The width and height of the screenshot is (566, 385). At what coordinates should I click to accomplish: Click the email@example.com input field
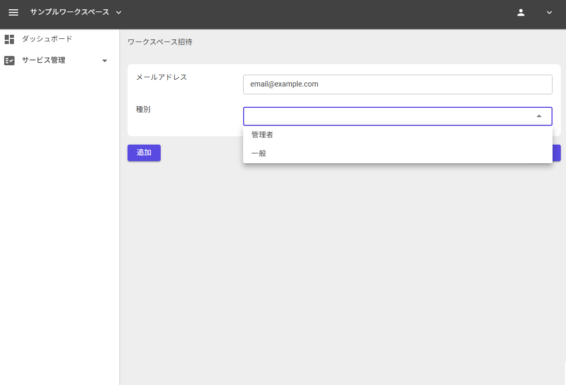[x=398, y=84]
